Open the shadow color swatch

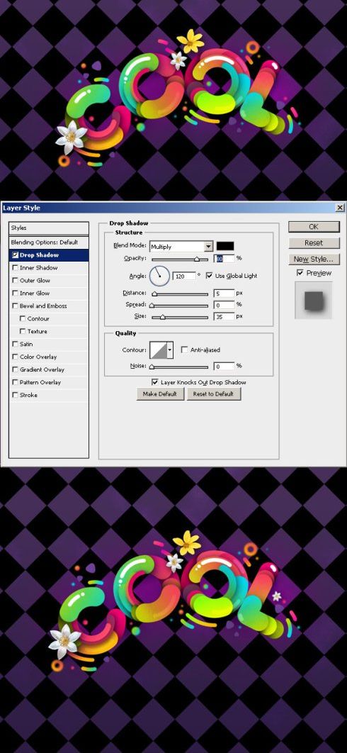[225, 246]
